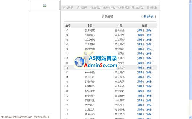Select the 电脑网络 cell in row 94
This screenshot has width=192, height=119.
point(120,35)
